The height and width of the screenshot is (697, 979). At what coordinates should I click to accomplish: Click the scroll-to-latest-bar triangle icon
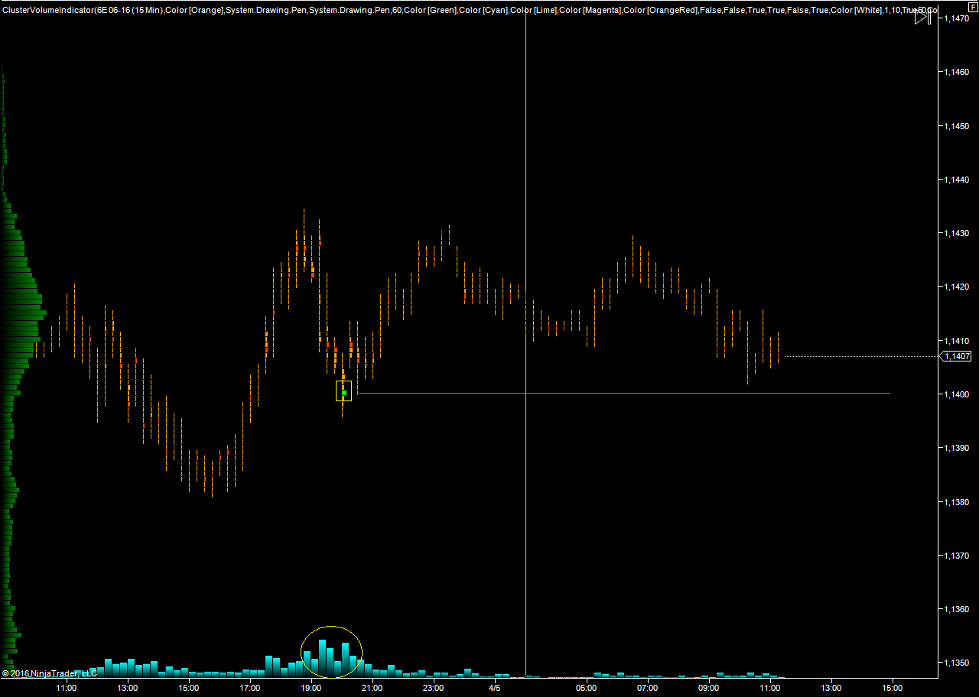pyautogui.click(x=923, y=16)
